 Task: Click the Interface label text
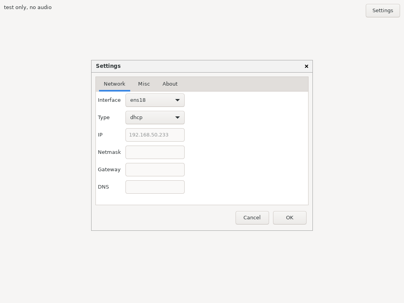(x=109, y=100)
